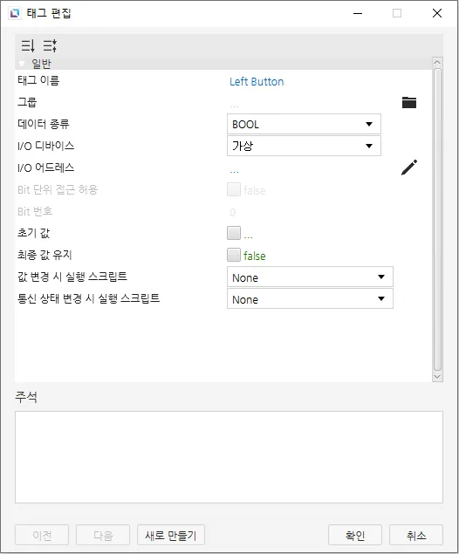The width and height of the screenshot is (459, 554).
Task: Click the 확인 button
Action: pyautogui.click(x=355, y=535)
